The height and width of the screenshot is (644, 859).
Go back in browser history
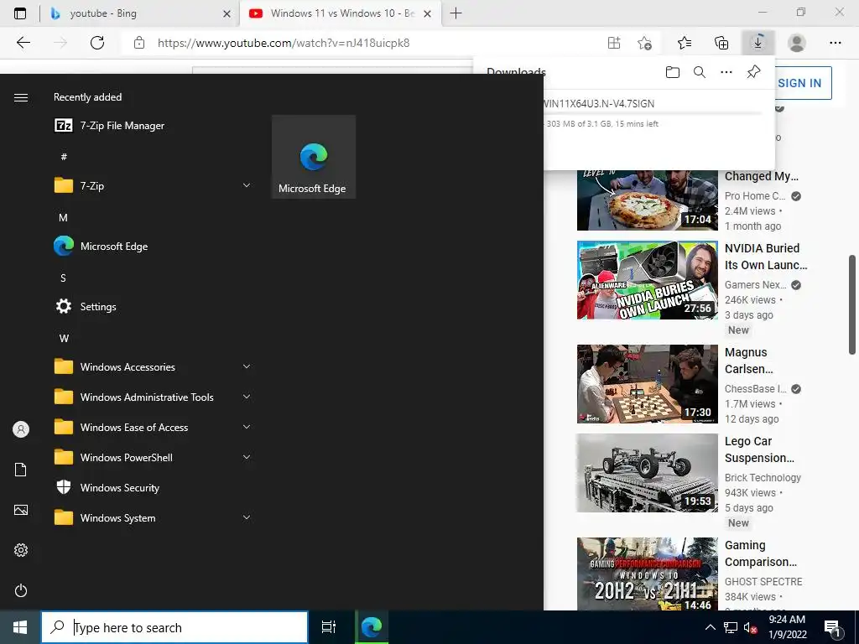[x=23, y=43]
